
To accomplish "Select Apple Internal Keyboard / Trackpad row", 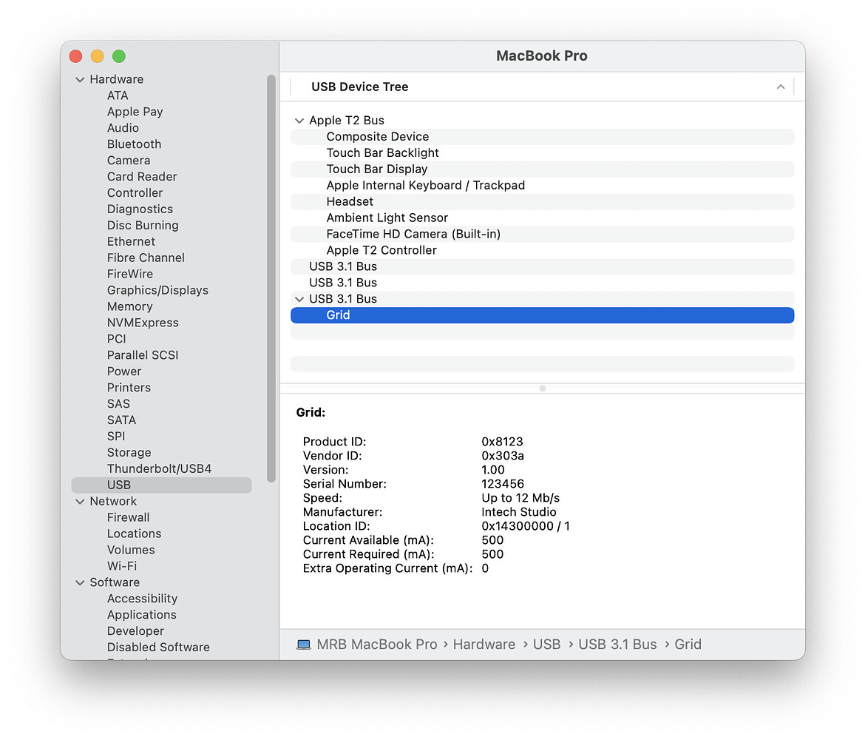I will pos(425,185).
